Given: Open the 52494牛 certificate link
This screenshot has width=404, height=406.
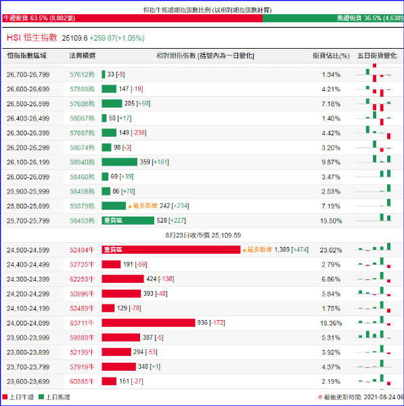Looking at the screenshot, I should point(83,250).
